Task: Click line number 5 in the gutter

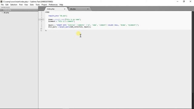Action: pyautogui.click(x=42, y=19)
